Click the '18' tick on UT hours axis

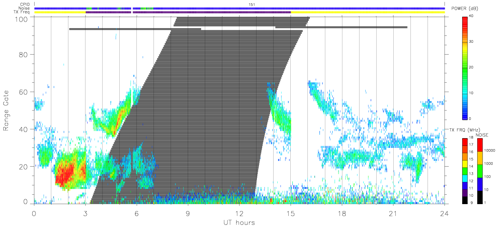[x=342, y=213]
